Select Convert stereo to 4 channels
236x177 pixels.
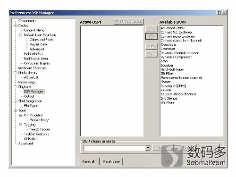[x=181, y=41]
